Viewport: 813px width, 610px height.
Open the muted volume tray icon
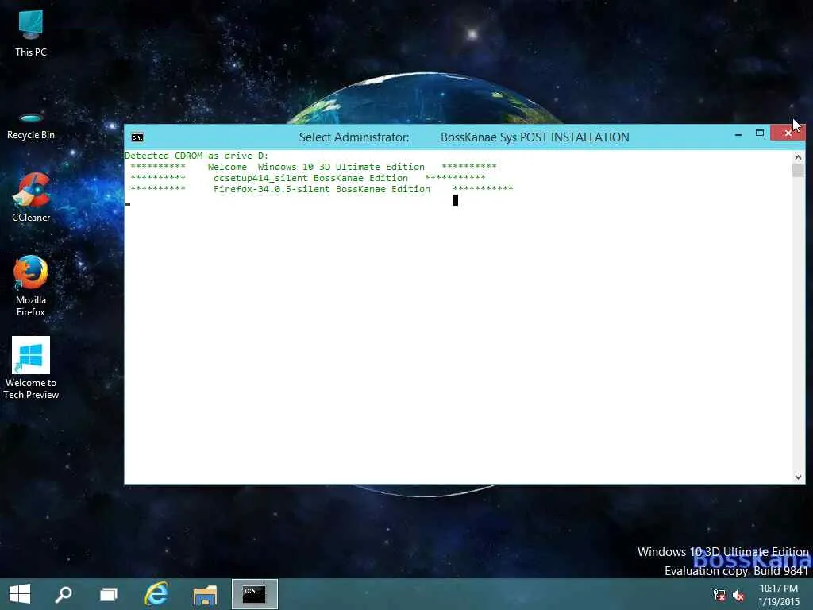(738, 595)
